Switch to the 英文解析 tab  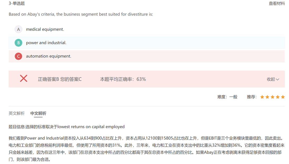coord(17,113)
